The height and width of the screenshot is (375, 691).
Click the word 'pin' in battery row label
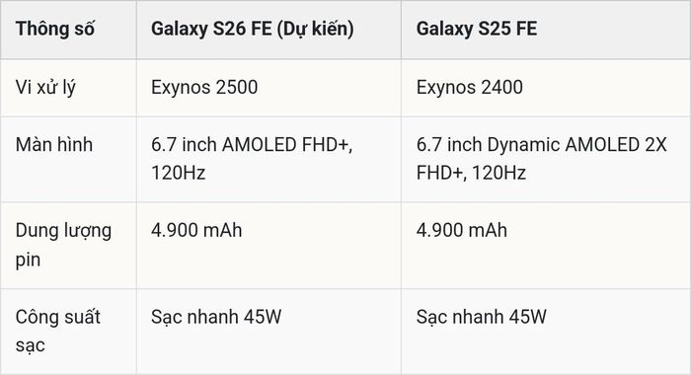(x=28, y=260)
